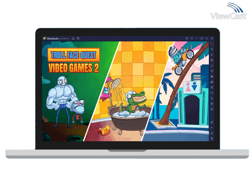
Task: Click the save-disk style icon in sidebar
Action: click(x=212, y=82)
